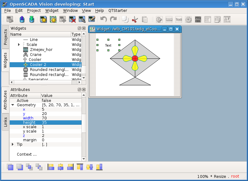Image resolution: width=248 pixels, height=181 pixels.
Task: Switch to the Projects tab
Action: tap(5, 37)
